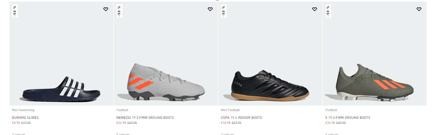Viewport: 444px width, 135px height.
Task: Open the black Copa indoor boot image
Action: coord(270,86)
